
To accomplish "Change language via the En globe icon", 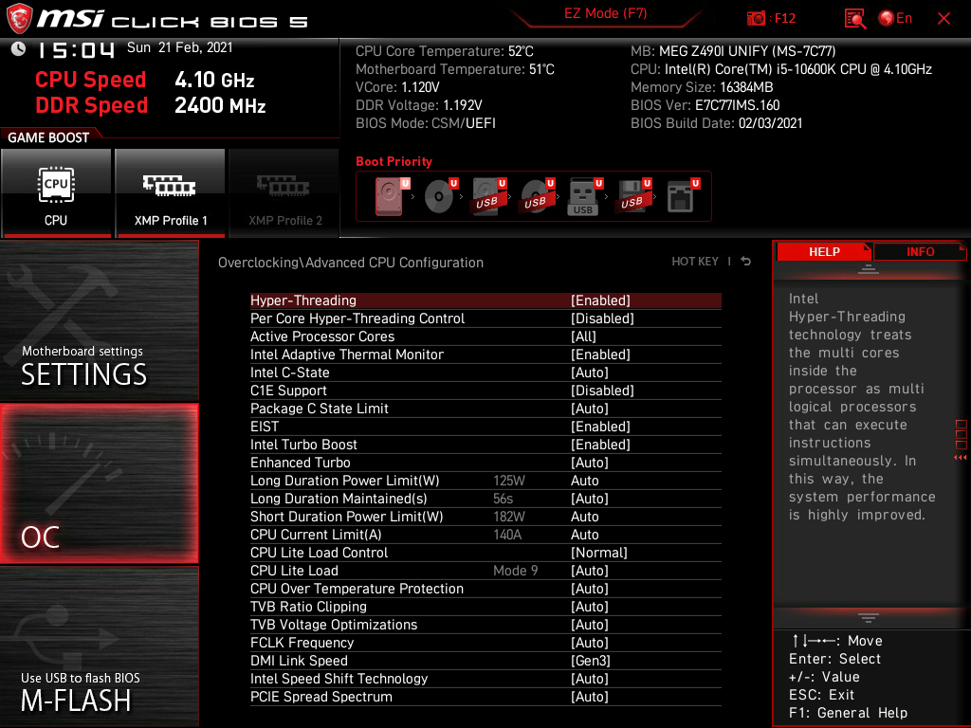I will [895, 19].
